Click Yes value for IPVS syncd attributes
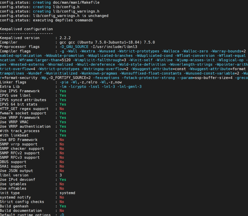248x216 pixels. (63, 100)
